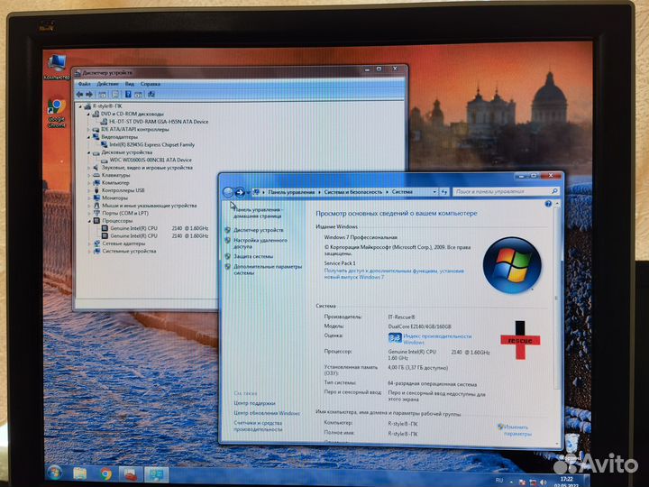Expand the Системные устройства node

88,251
